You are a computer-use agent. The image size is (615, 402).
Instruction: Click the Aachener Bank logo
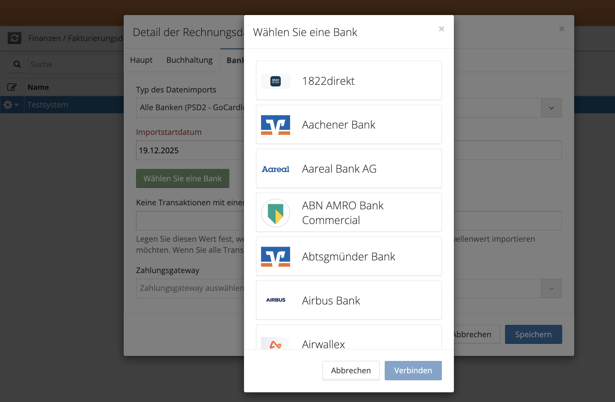pyautogui.click(x=275, y=125)
